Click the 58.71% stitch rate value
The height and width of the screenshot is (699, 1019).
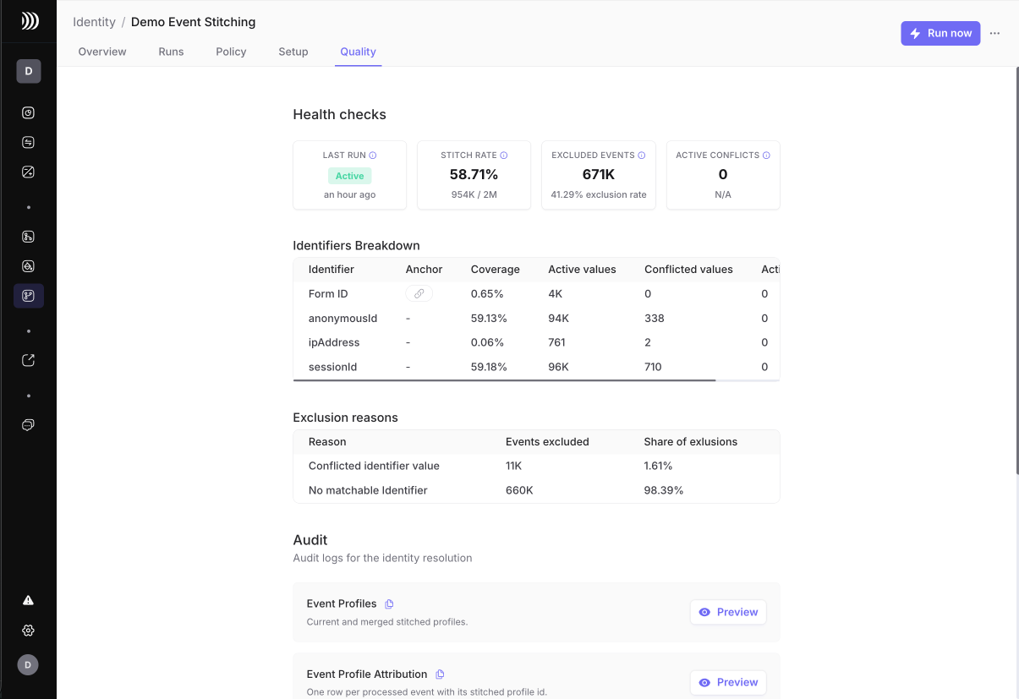pyautogui.click(x=474, y=175)
